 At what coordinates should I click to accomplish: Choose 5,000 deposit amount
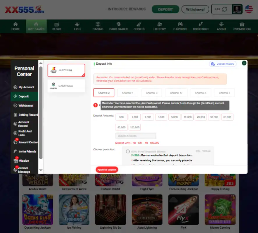(174, 117)
